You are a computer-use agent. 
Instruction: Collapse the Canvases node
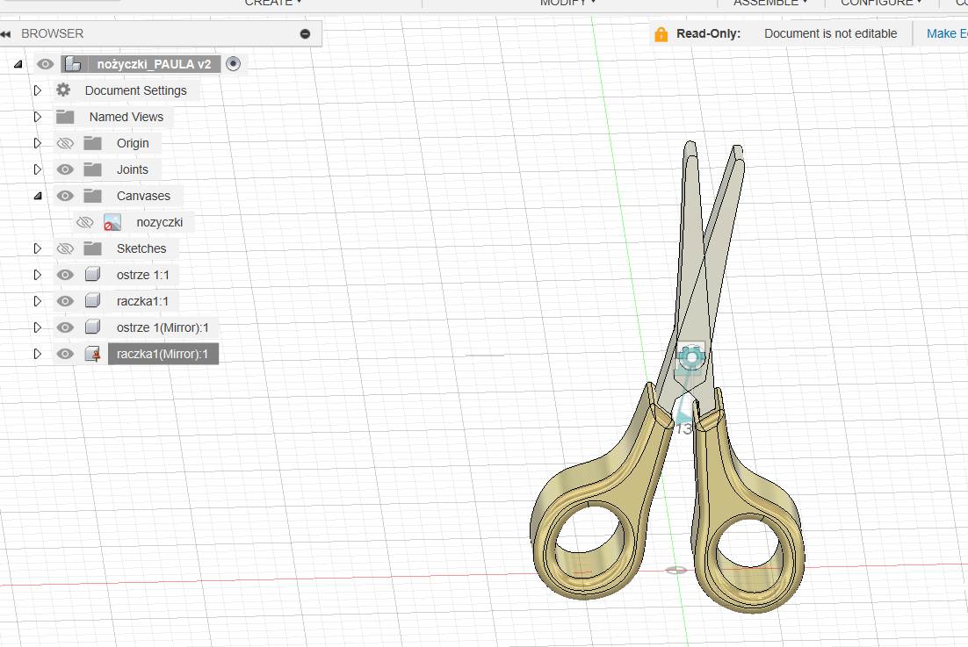(x=38, y=196)
